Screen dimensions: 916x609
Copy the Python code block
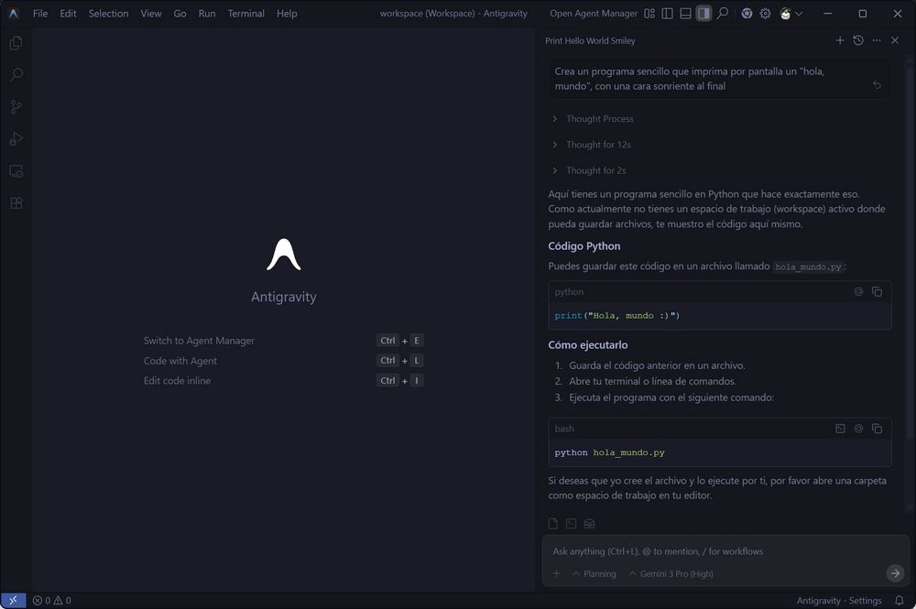[x=877, y=291]
